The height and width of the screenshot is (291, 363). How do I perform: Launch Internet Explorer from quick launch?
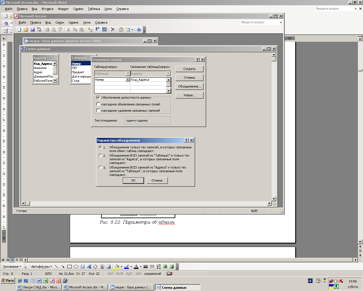tap(20, 281)
